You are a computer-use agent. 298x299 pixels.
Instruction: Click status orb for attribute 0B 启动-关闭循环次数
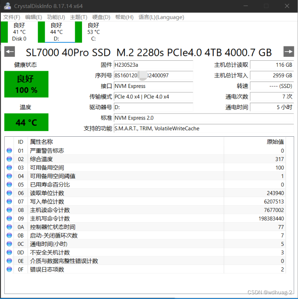[x=9, y=235]
